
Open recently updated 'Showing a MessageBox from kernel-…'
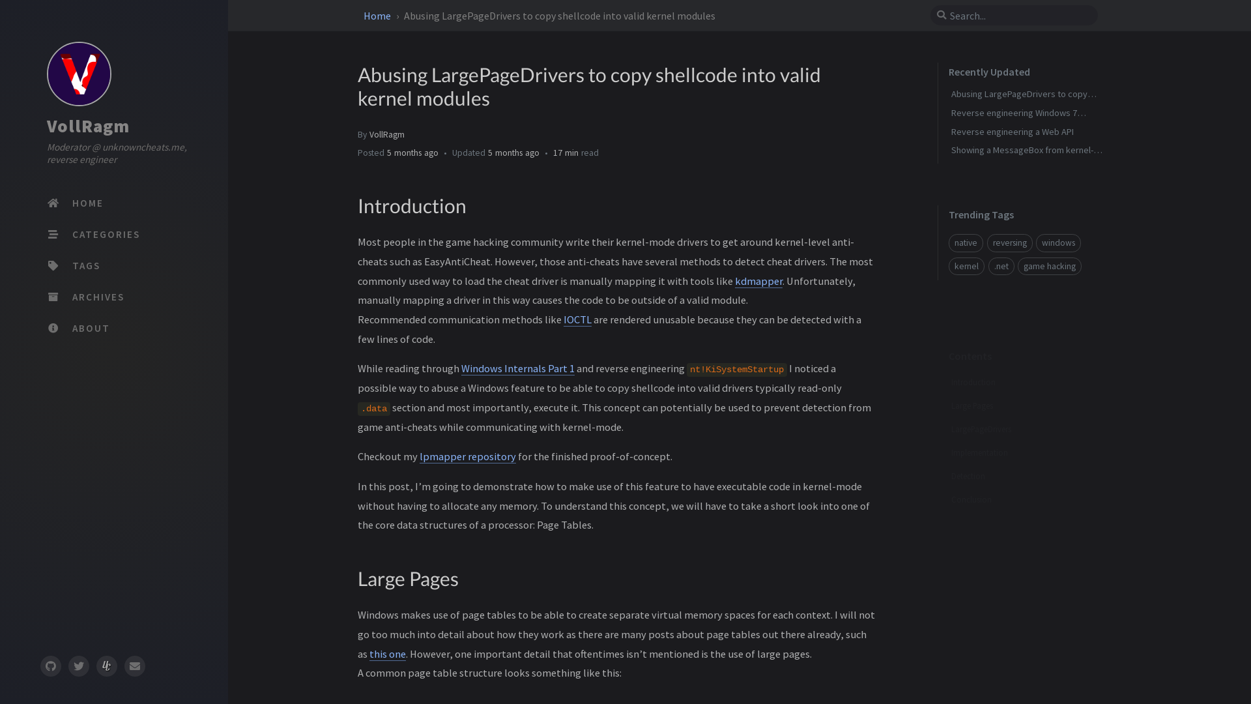click(1027, 150)
